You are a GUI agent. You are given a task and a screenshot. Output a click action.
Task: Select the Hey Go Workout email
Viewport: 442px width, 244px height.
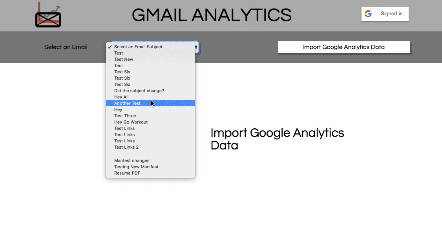[131, 122]
